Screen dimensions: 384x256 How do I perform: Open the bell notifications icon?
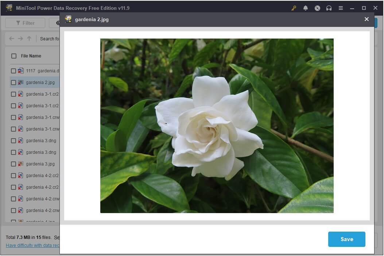305,8
